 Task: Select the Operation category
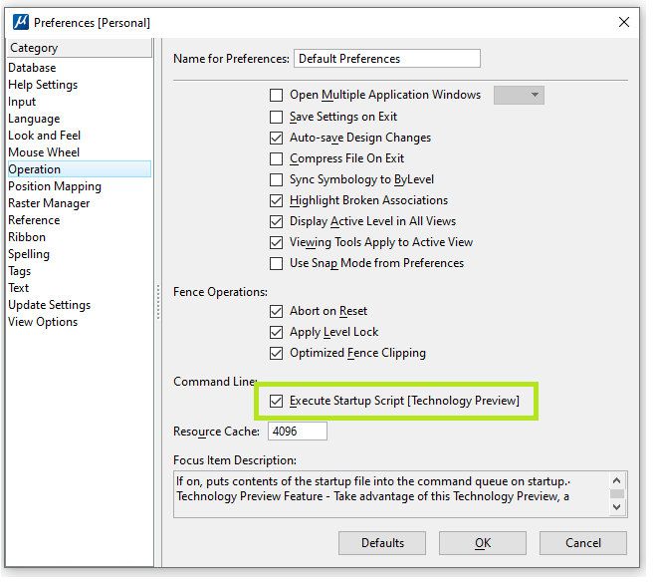[x=80, y=169]
